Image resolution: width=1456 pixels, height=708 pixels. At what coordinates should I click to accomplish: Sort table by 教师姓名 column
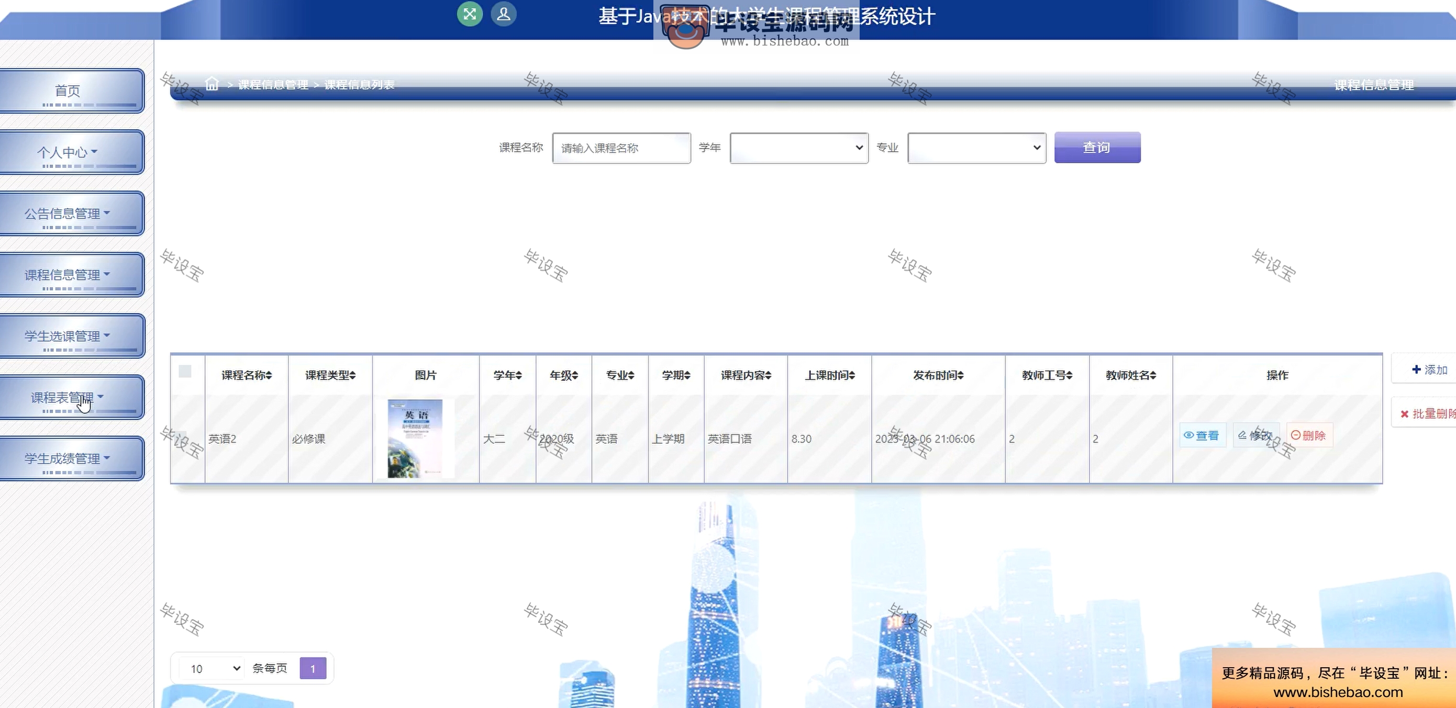pyautogui.click(x=1131, y=375)
